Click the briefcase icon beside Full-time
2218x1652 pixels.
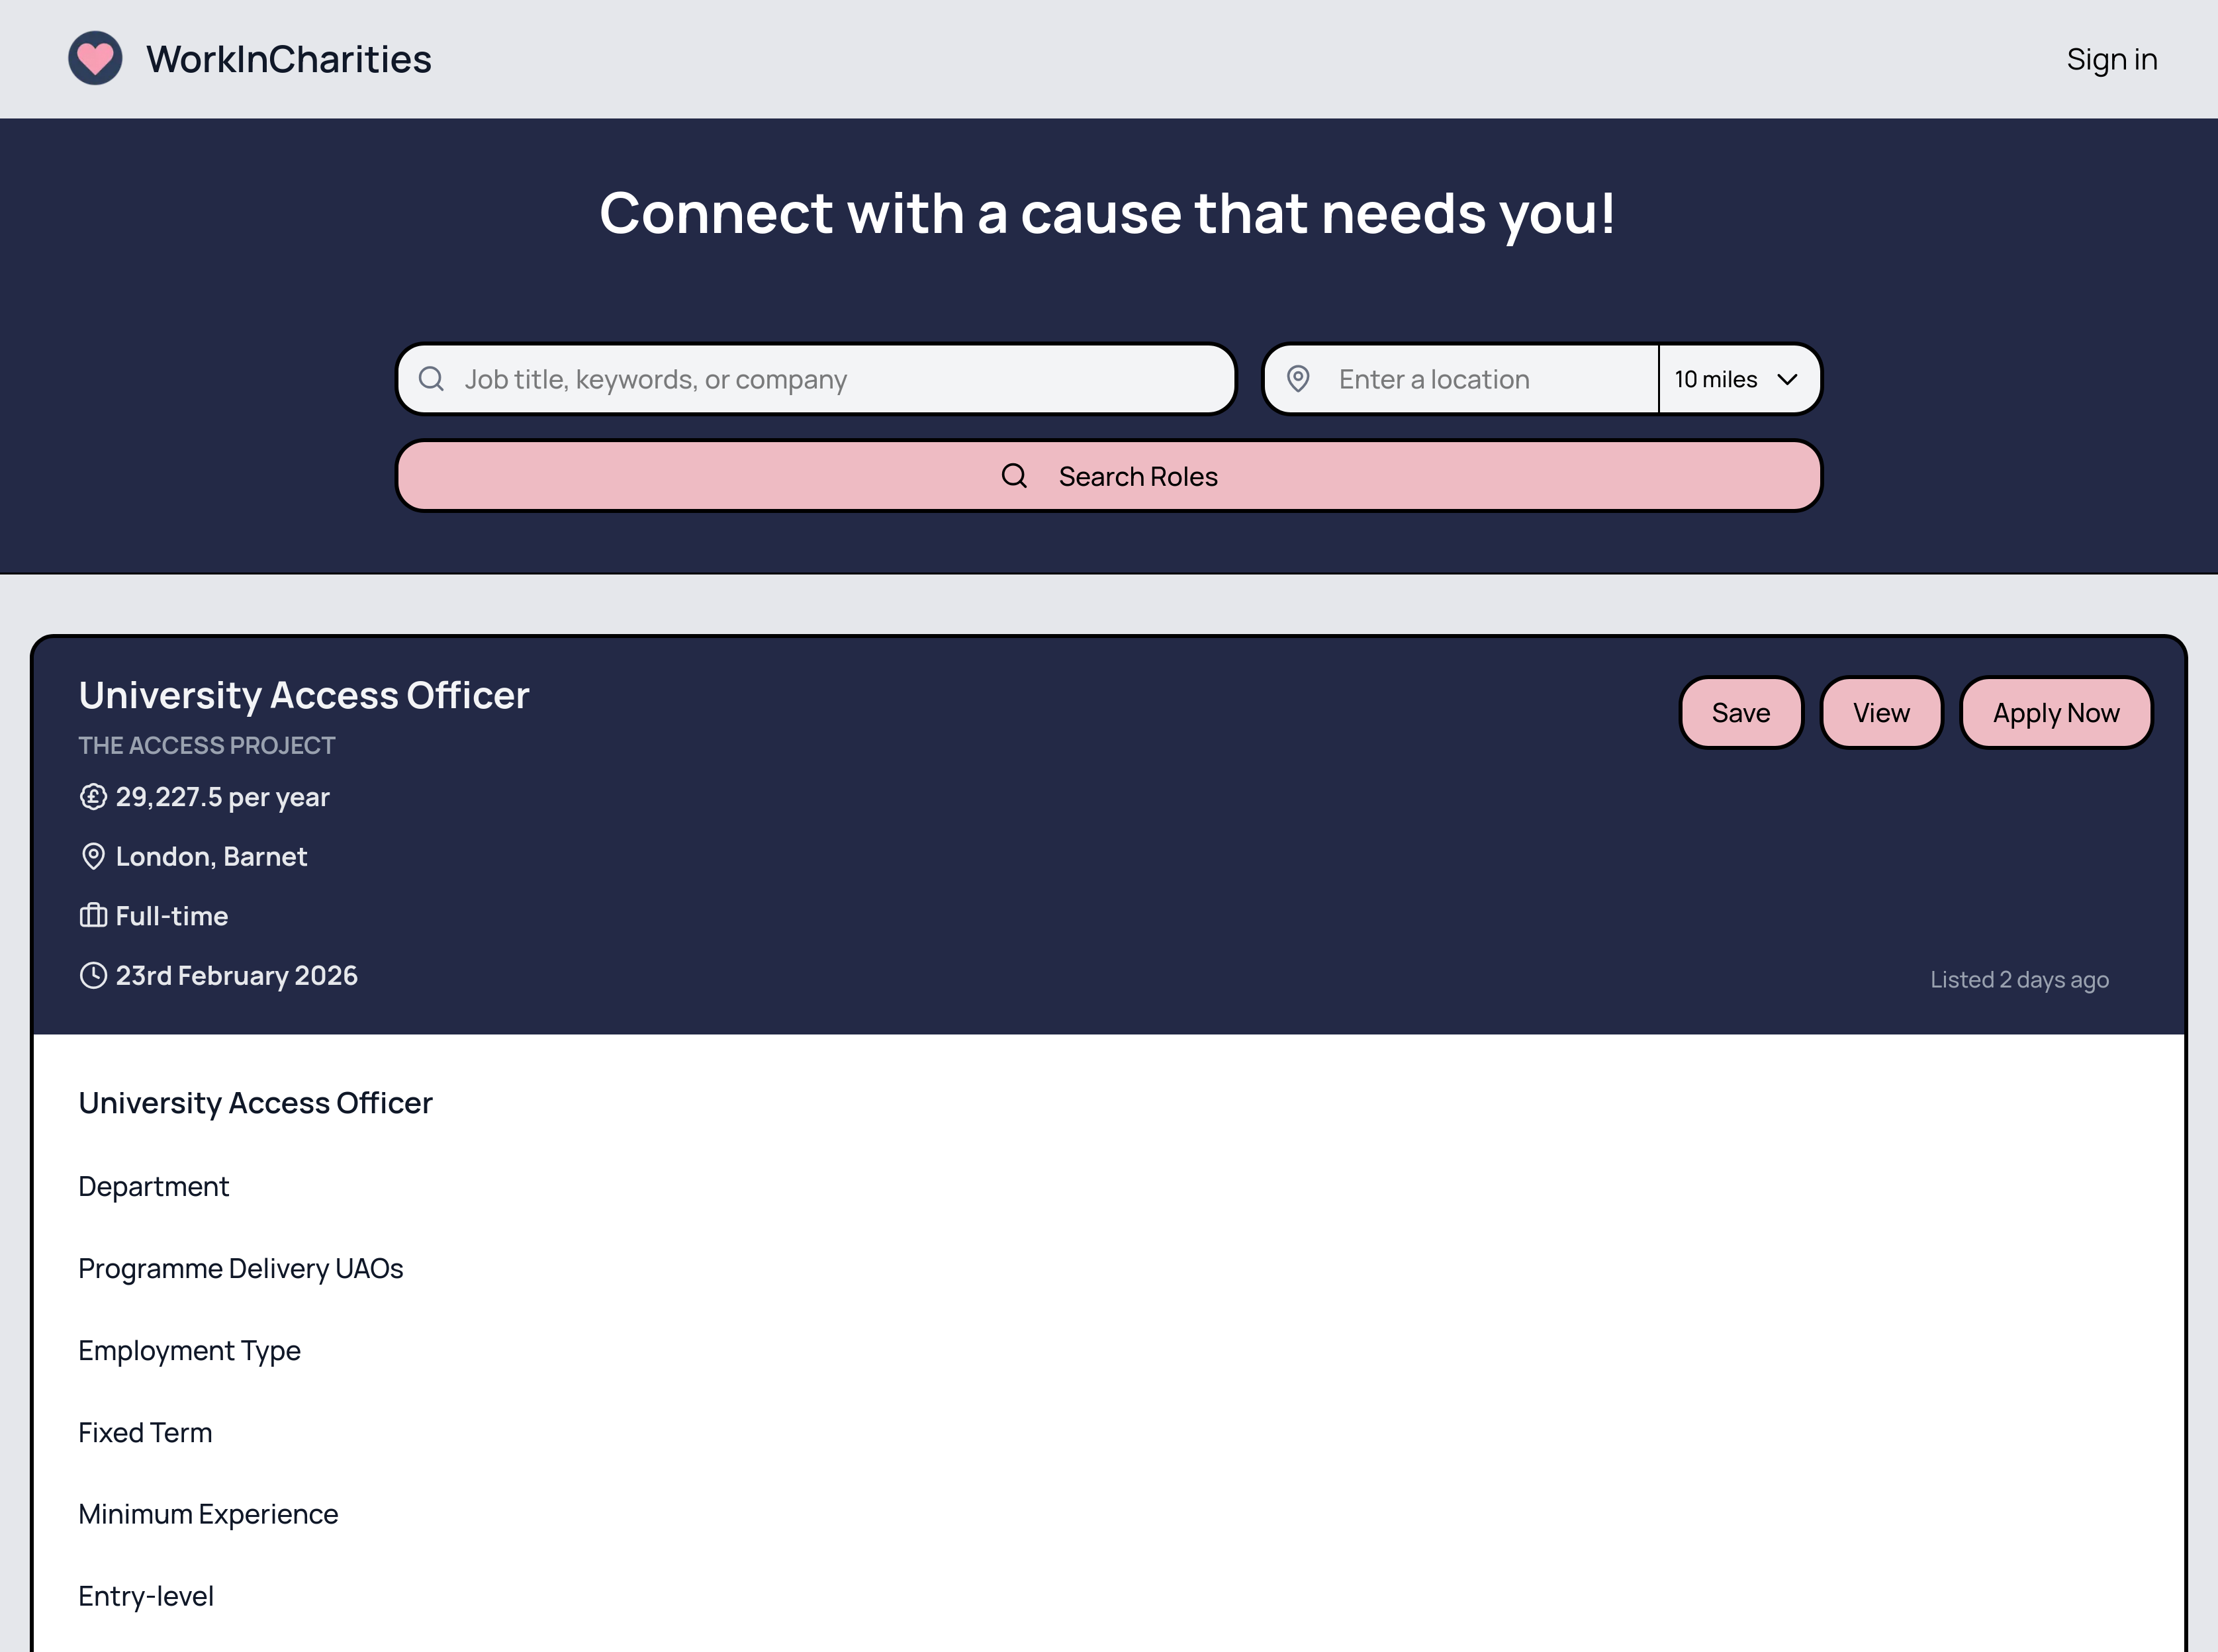point(93,915)
